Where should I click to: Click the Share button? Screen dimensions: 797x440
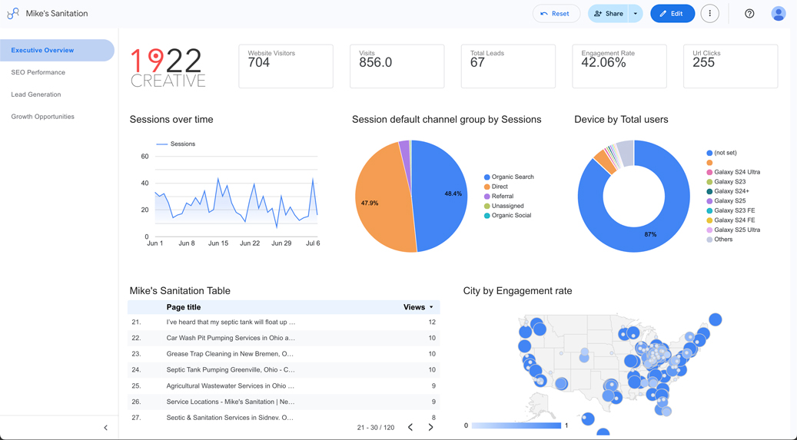coord(609,14)
